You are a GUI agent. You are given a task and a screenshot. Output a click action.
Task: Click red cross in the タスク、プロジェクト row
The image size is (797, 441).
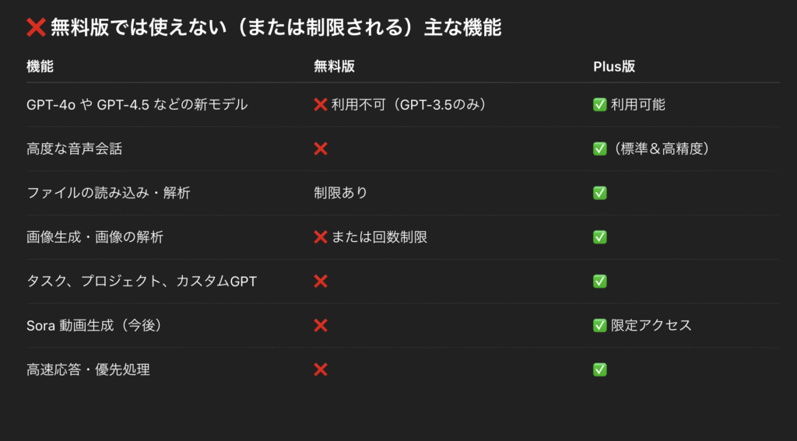[x=321, y=281]
